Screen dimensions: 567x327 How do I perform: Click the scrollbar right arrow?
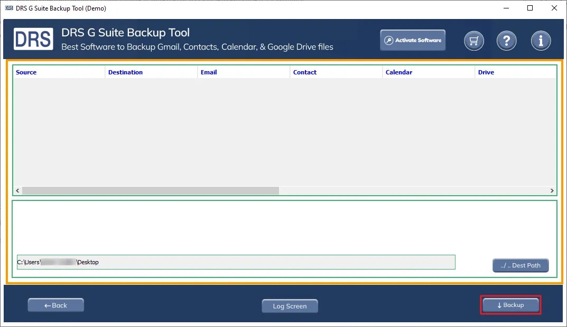552,190
